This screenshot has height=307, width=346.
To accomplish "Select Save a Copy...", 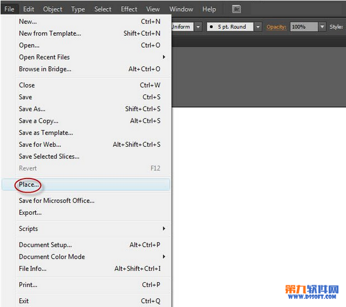I will click(89, 121).
